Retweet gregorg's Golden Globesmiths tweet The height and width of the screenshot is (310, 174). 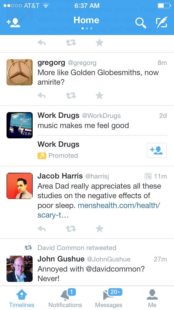coord(71,96)
